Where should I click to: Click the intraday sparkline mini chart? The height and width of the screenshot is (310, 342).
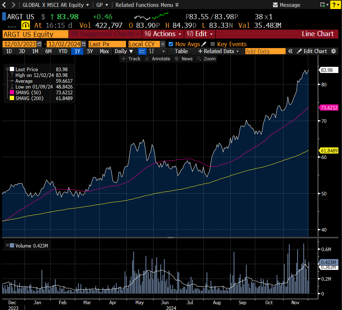[x=151, y=16]
